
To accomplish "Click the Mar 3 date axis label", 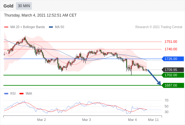I will click(87, 120).
